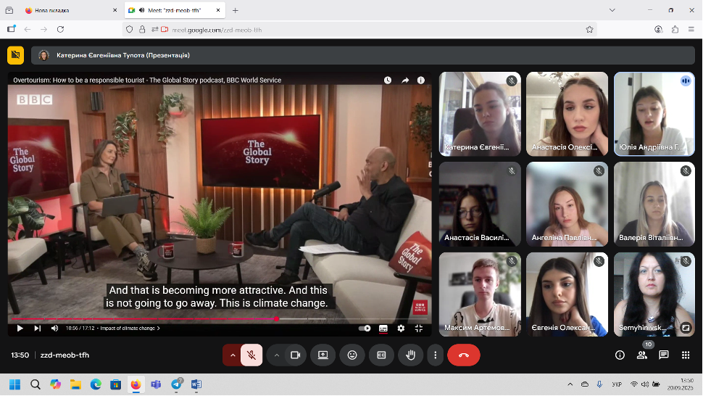This screenshot has height=396, width=703.
Task: Click the video Share arrow button
Action: coord(405,81)
